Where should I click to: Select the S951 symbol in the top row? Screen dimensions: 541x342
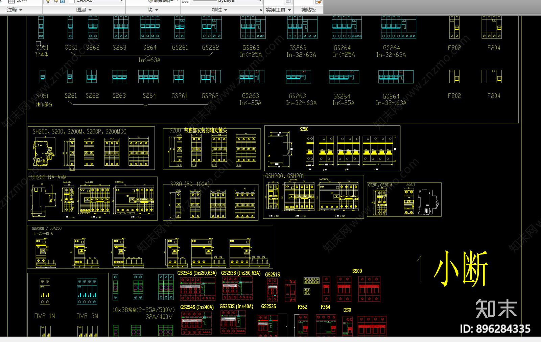(x=41, y=27)
